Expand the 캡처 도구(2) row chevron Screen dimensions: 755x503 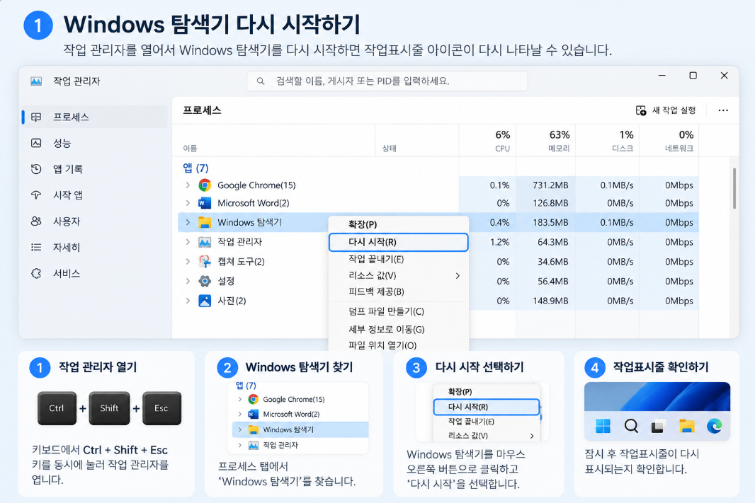click(188, 262)
